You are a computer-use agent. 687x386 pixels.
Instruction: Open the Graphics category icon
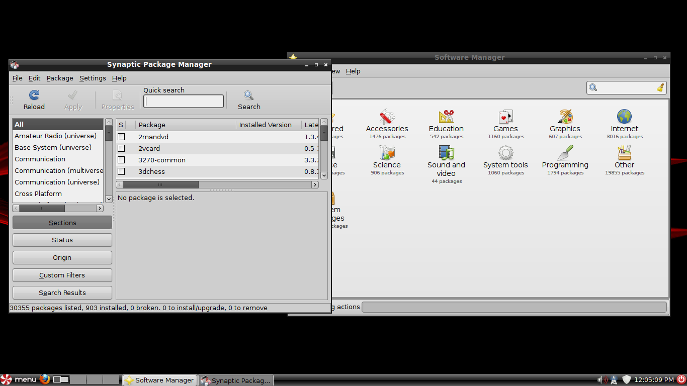pos(565,117)
